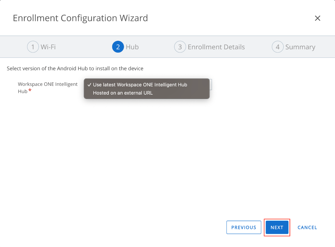Image resolution: width=335 pixels, height=247 pixels.
Task: Click the step 4 number circle
Action: coord(278,47)
